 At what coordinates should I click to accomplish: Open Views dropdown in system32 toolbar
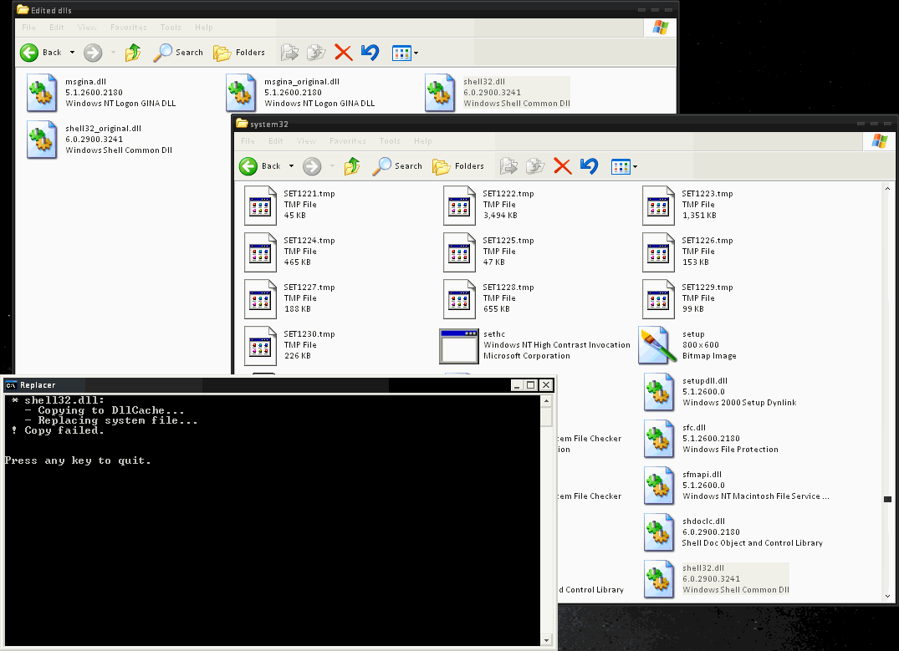pyautogui.click(x=625, y=167)
